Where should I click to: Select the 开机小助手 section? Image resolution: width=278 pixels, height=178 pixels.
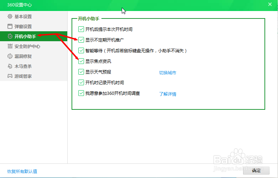[34, 36]
